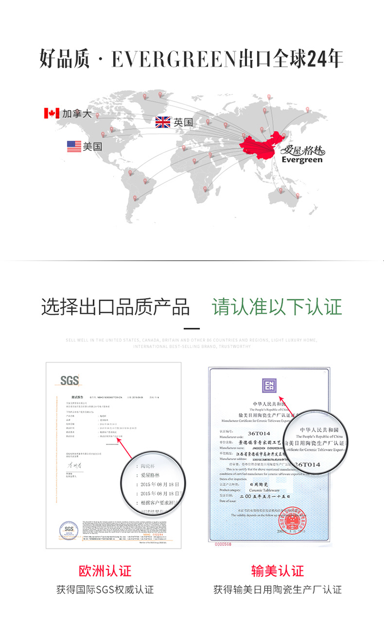This screenshot has width=384, height=619.
Task: Click the round SGS seal on the report
Action: coord(68,529)
